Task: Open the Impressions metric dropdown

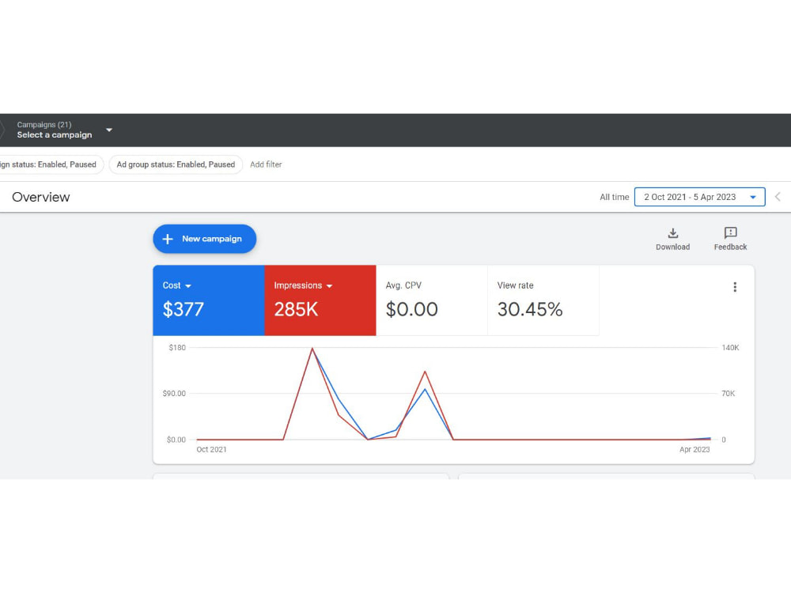Action: pos(303,285)
